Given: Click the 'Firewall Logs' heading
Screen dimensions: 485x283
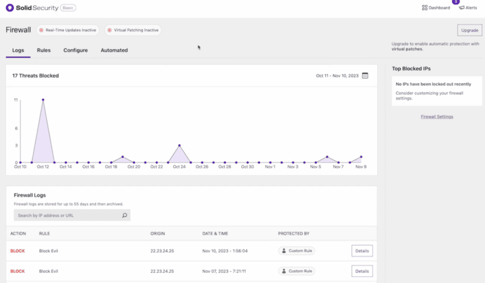Looking at the screenshot, I should click(30, 195).
